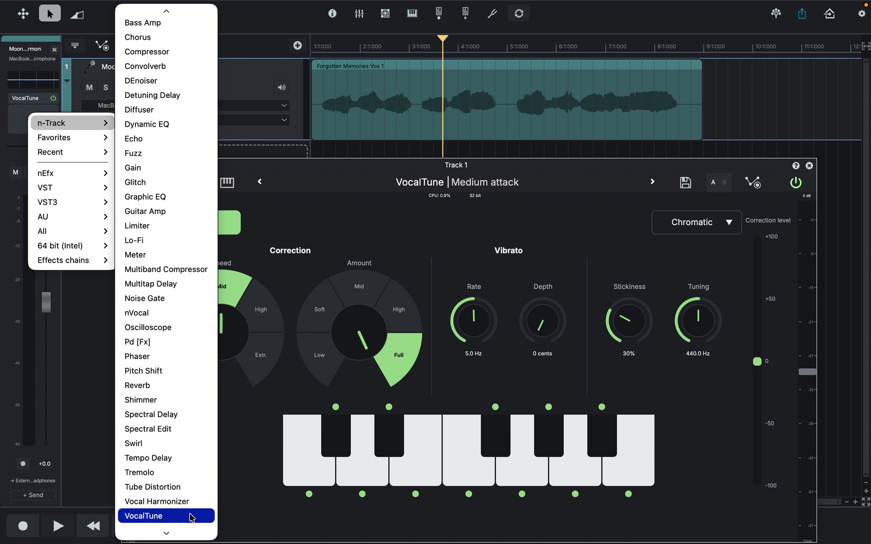Click the playhead marker on timeline

tap(443, 39)
